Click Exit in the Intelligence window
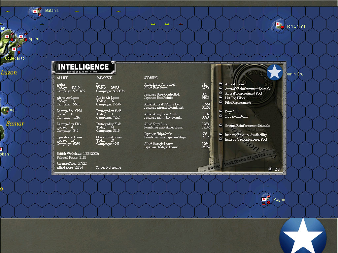Viewport: 338px width, 253px height. coord(277,170)
